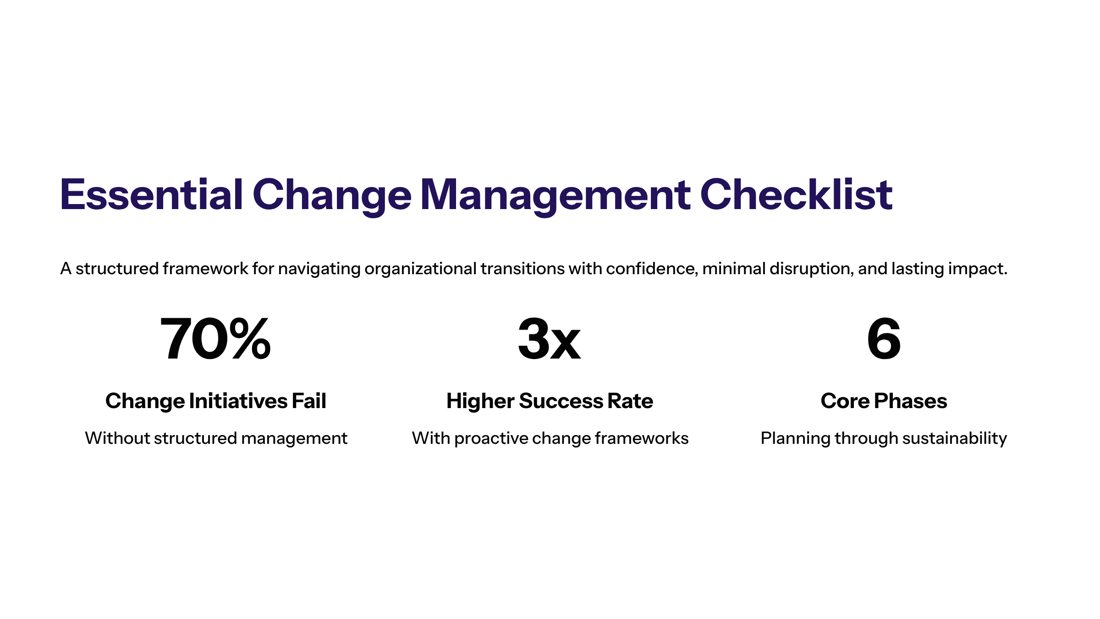Click the word "organizational" in the subtitle
The image size is (1100, 619).
(420, 269)
